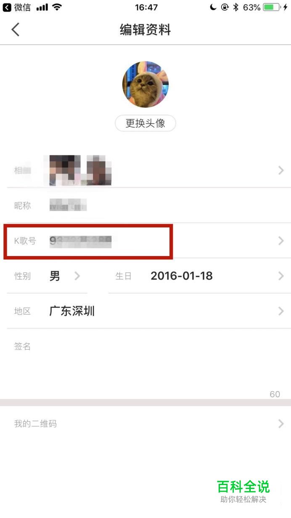Open 我的二维码 row chevron
Viewport: 291px width, 518px height.
(x=281, y=424)
